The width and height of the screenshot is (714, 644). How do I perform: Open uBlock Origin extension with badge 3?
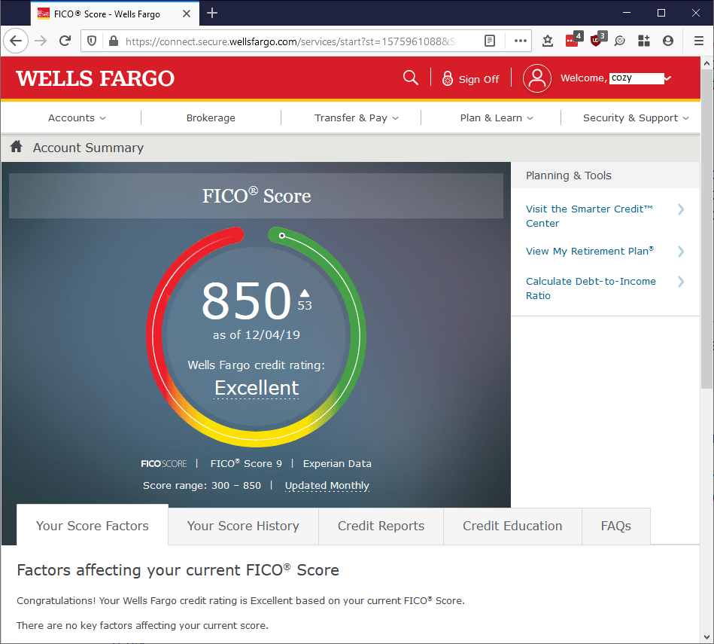coord(597,40)
